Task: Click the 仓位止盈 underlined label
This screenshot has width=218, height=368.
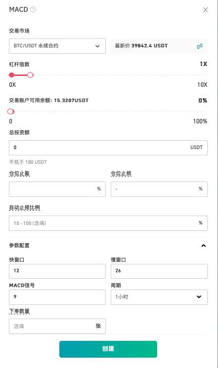Action: coord(19,174)
